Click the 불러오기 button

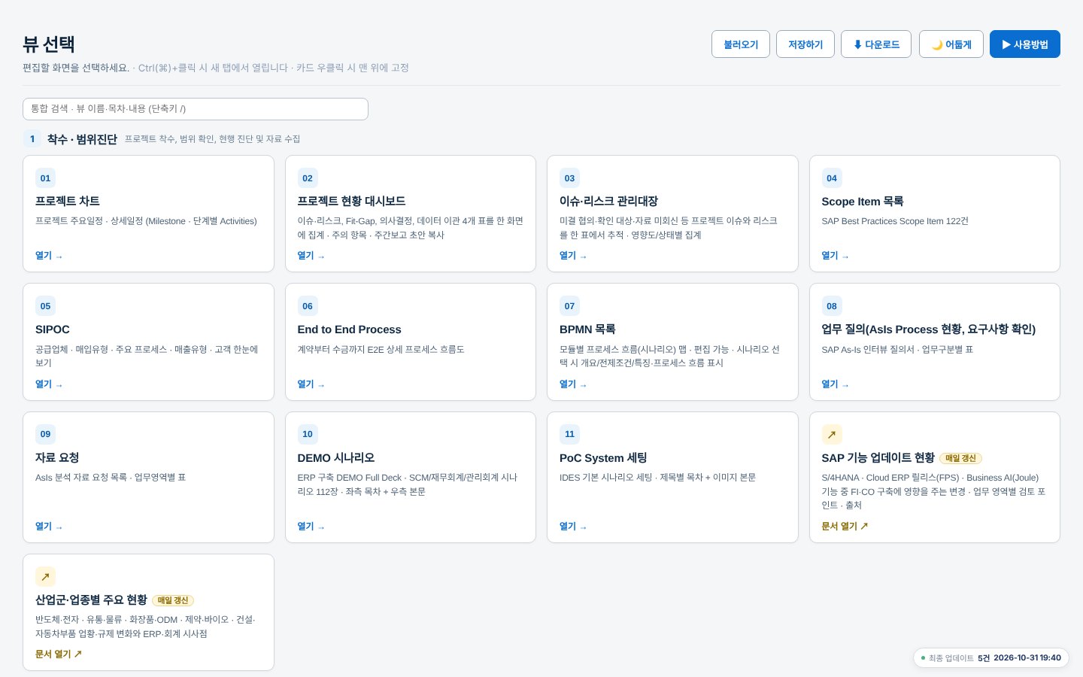coord(741,44)
